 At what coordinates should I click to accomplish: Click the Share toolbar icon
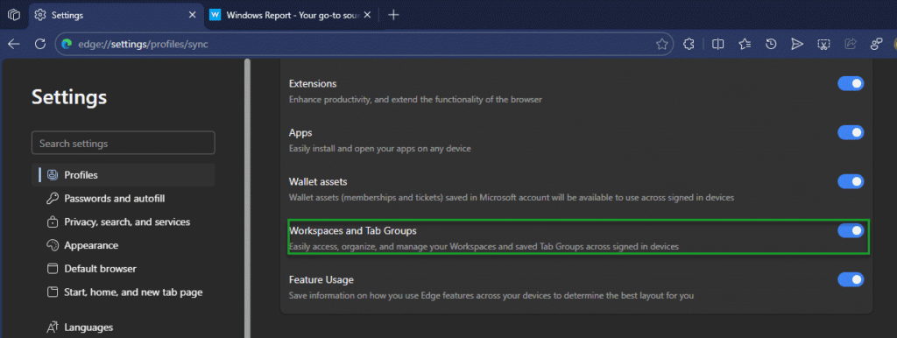[x=850, y=44]
